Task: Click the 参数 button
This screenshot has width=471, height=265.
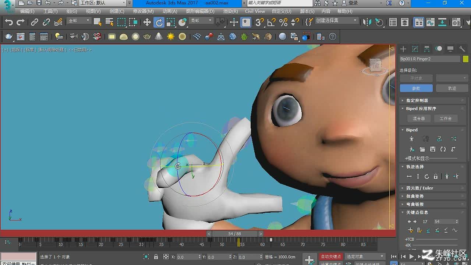Action: (416, 88)
